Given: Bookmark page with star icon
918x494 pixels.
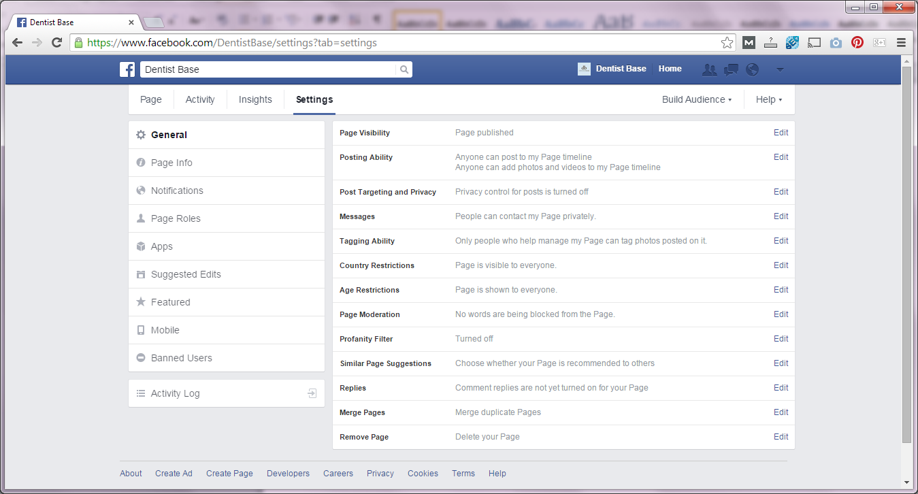Looking at the screenshot, I should (x=727, y=42).
